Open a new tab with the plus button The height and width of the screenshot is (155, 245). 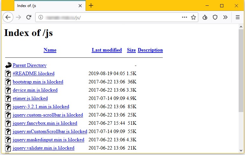[91, 6]
